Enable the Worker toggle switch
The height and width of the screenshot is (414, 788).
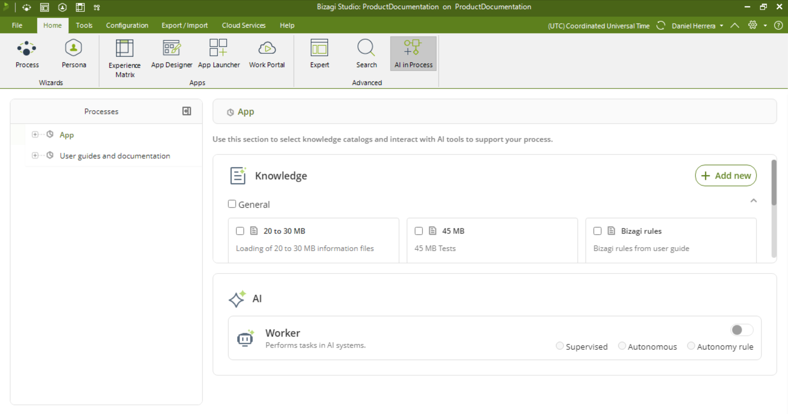tap(742, 330)
